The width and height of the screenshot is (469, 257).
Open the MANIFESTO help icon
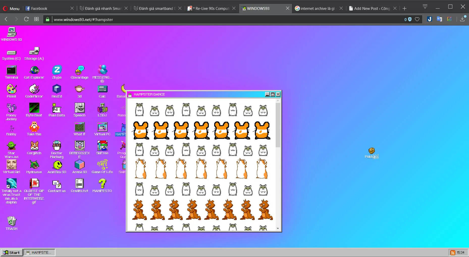102,186
